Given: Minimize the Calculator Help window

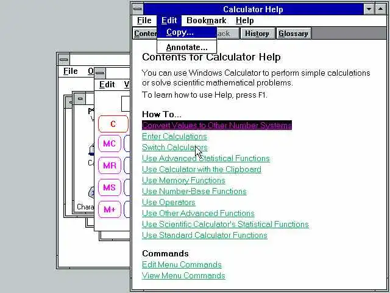Looking at the screenshot, I should (x=369, y=9).
